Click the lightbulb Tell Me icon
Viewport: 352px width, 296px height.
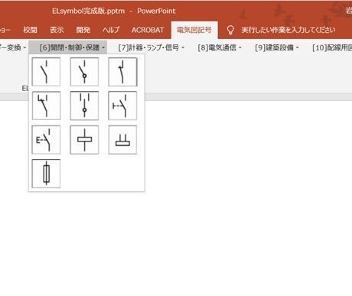point(230,30)
